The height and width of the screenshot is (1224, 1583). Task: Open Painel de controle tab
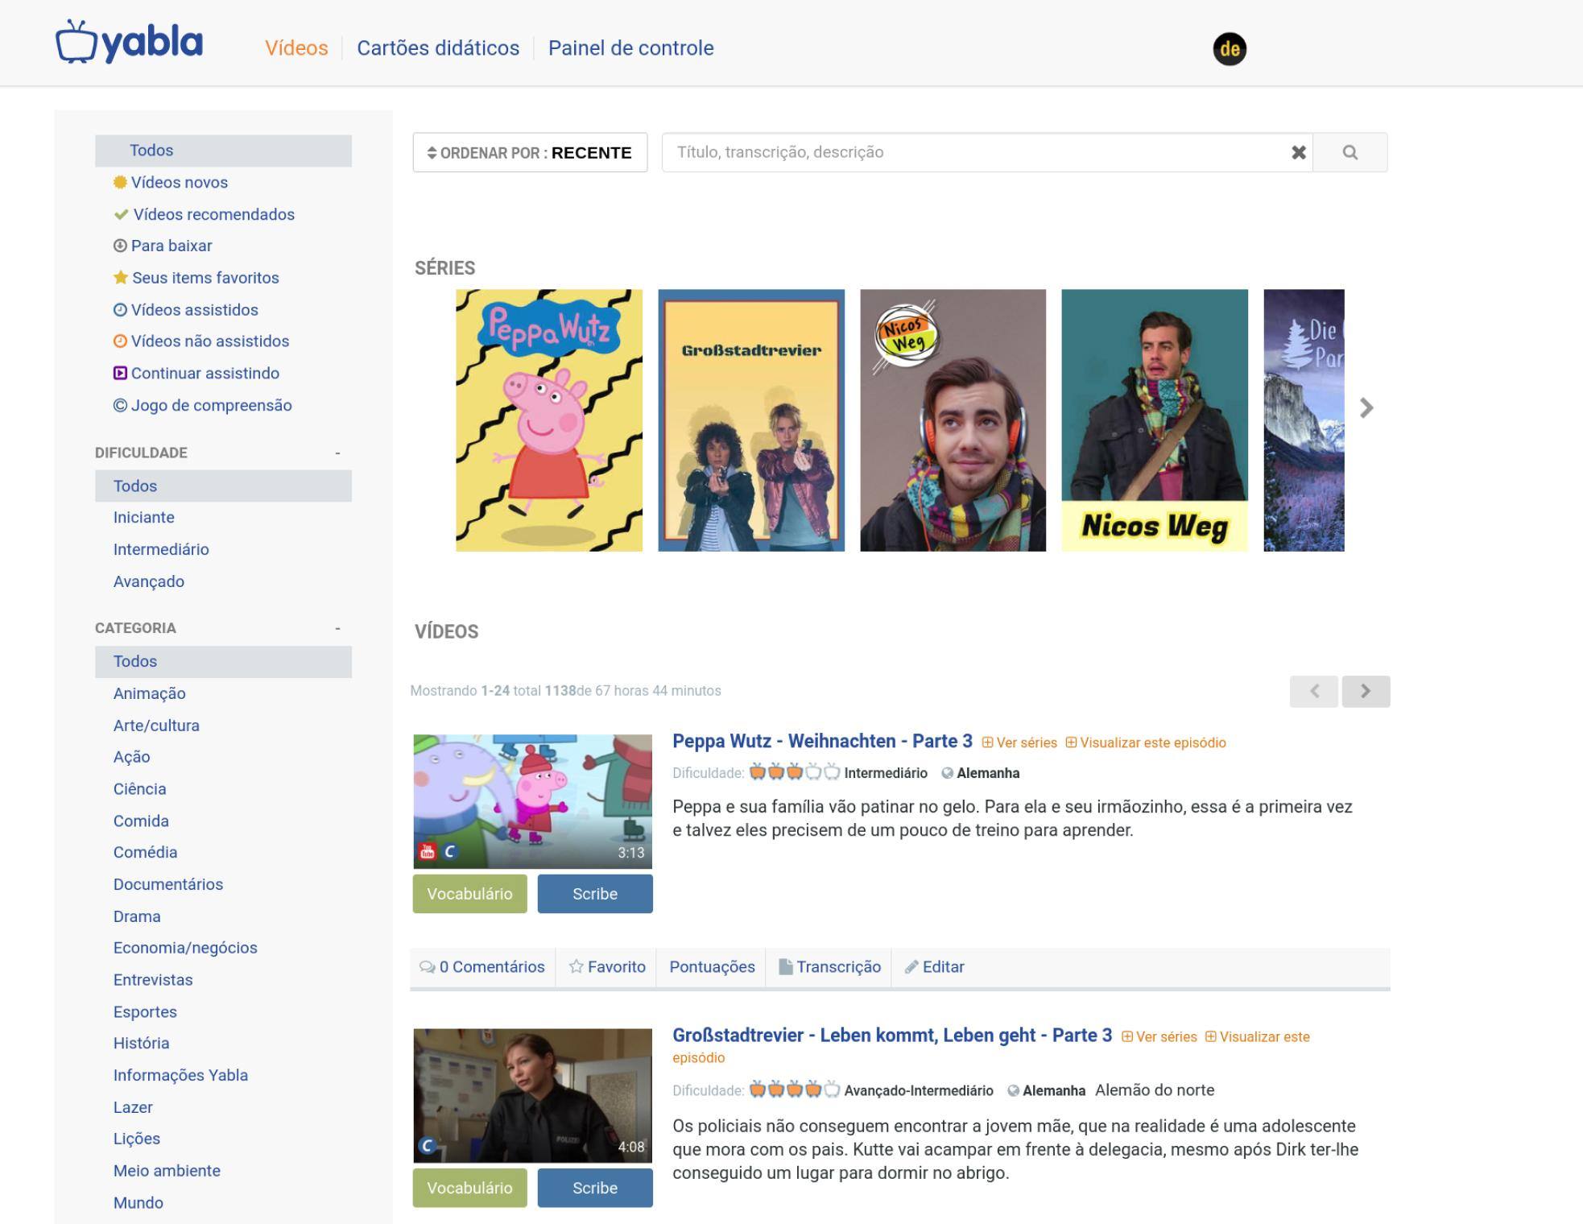point(630,48)
